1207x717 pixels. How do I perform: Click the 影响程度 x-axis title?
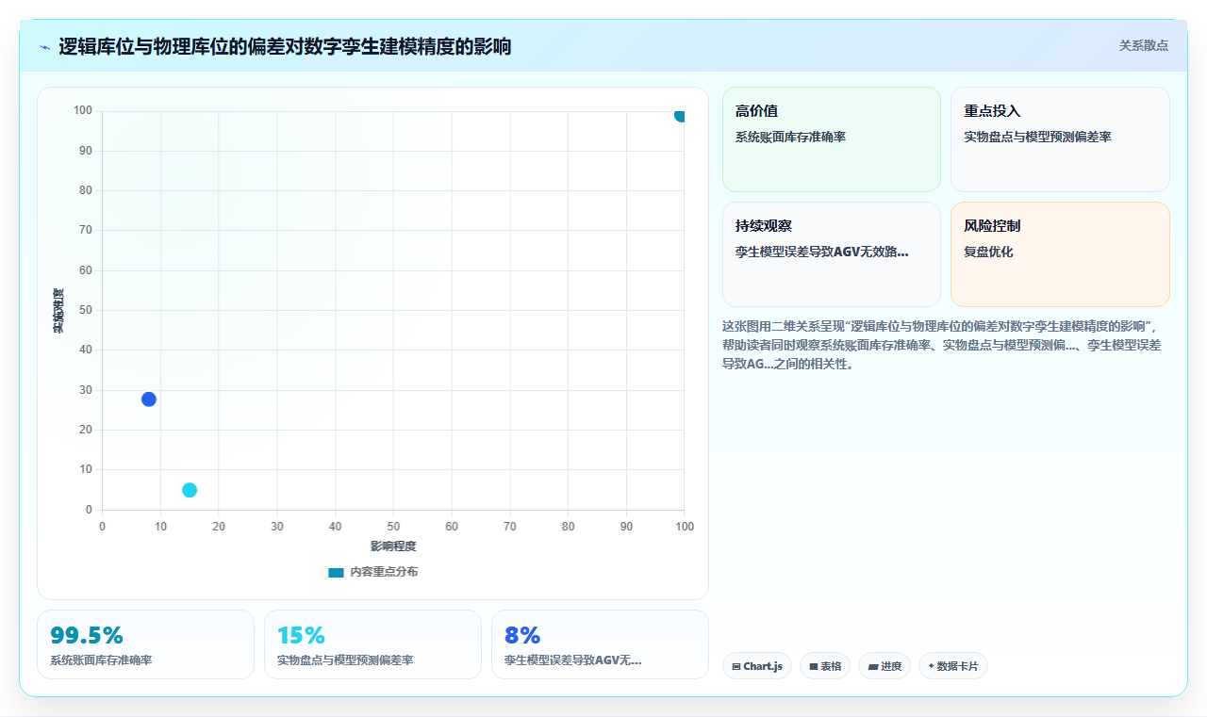393,546
